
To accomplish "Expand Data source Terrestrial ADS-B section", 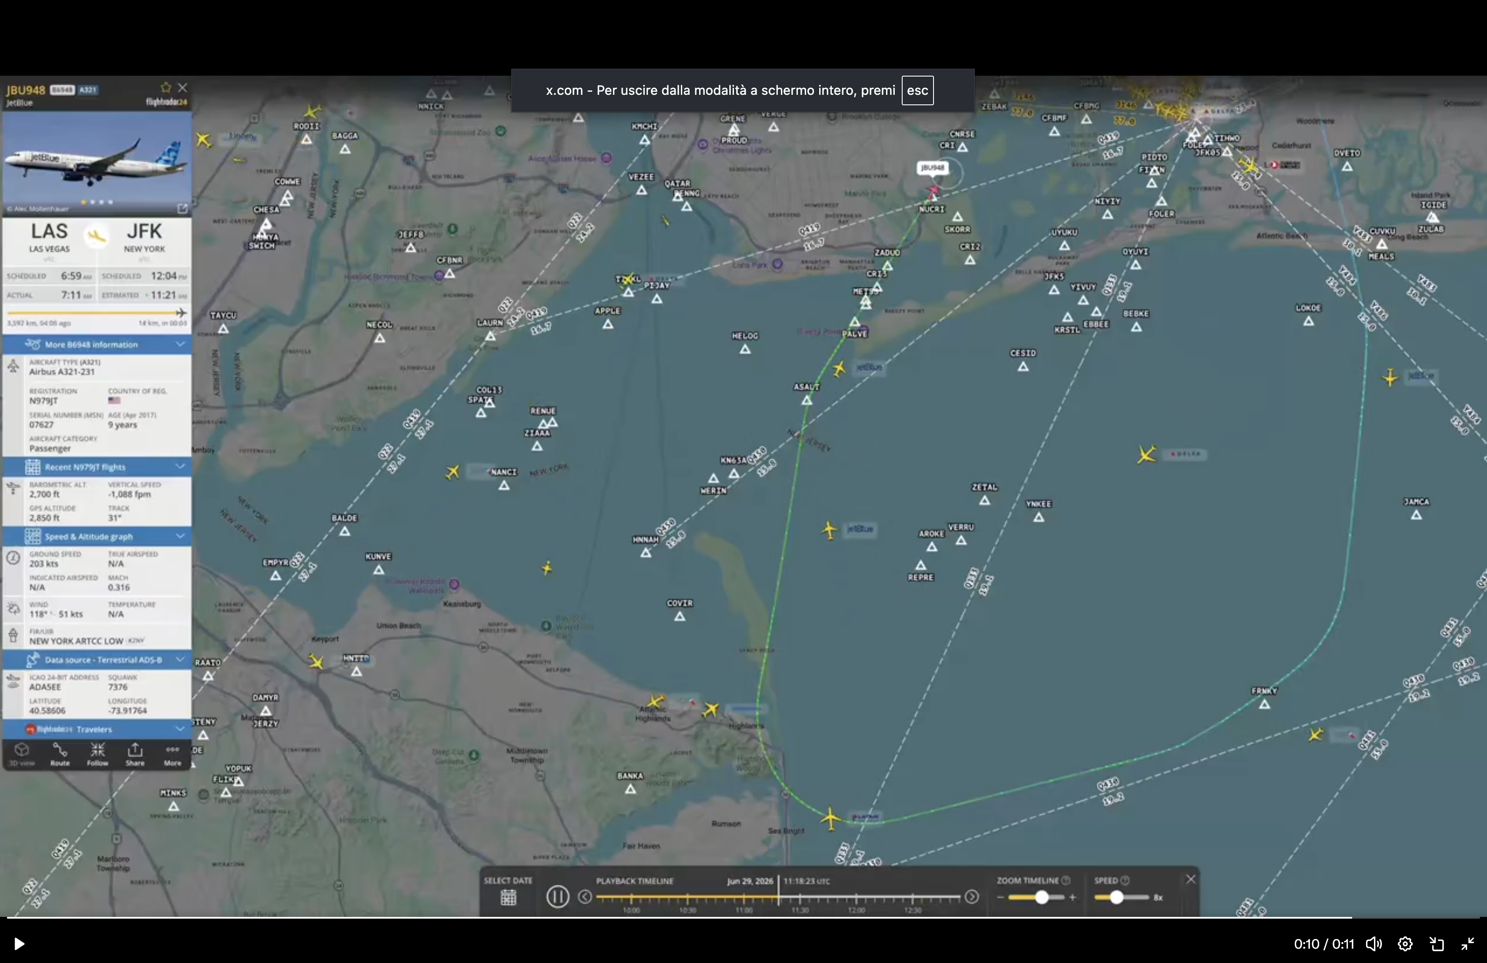I will [x=97, y=659].
